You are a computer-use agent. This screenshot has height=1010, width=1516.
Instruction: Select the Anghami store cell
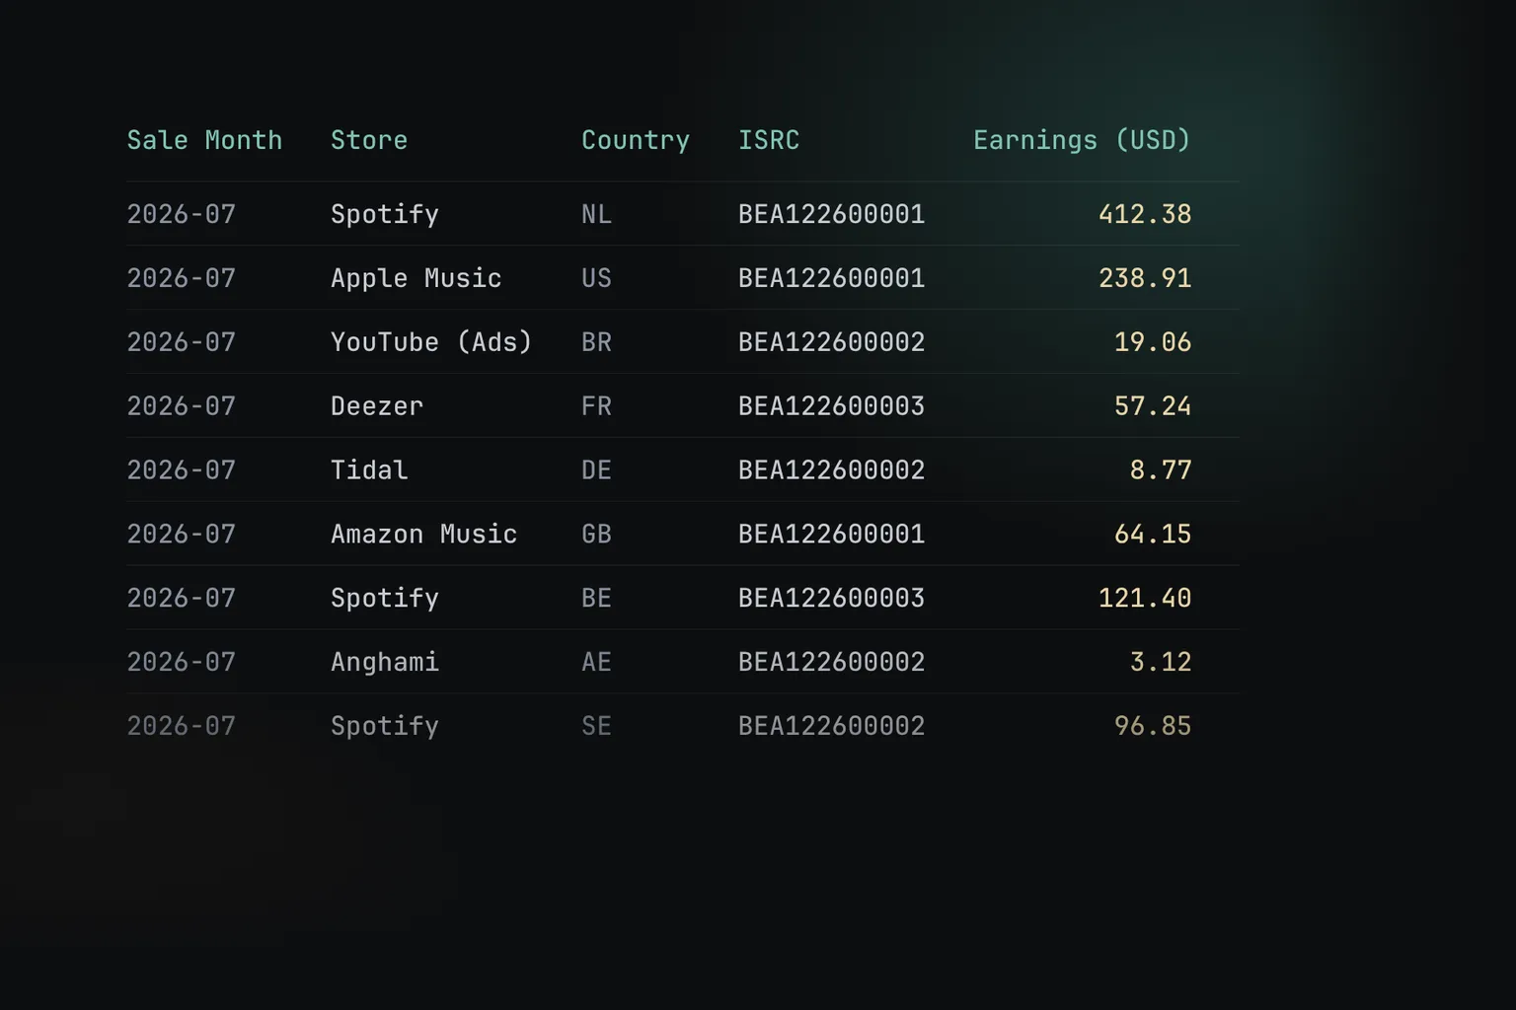(385, 662)
